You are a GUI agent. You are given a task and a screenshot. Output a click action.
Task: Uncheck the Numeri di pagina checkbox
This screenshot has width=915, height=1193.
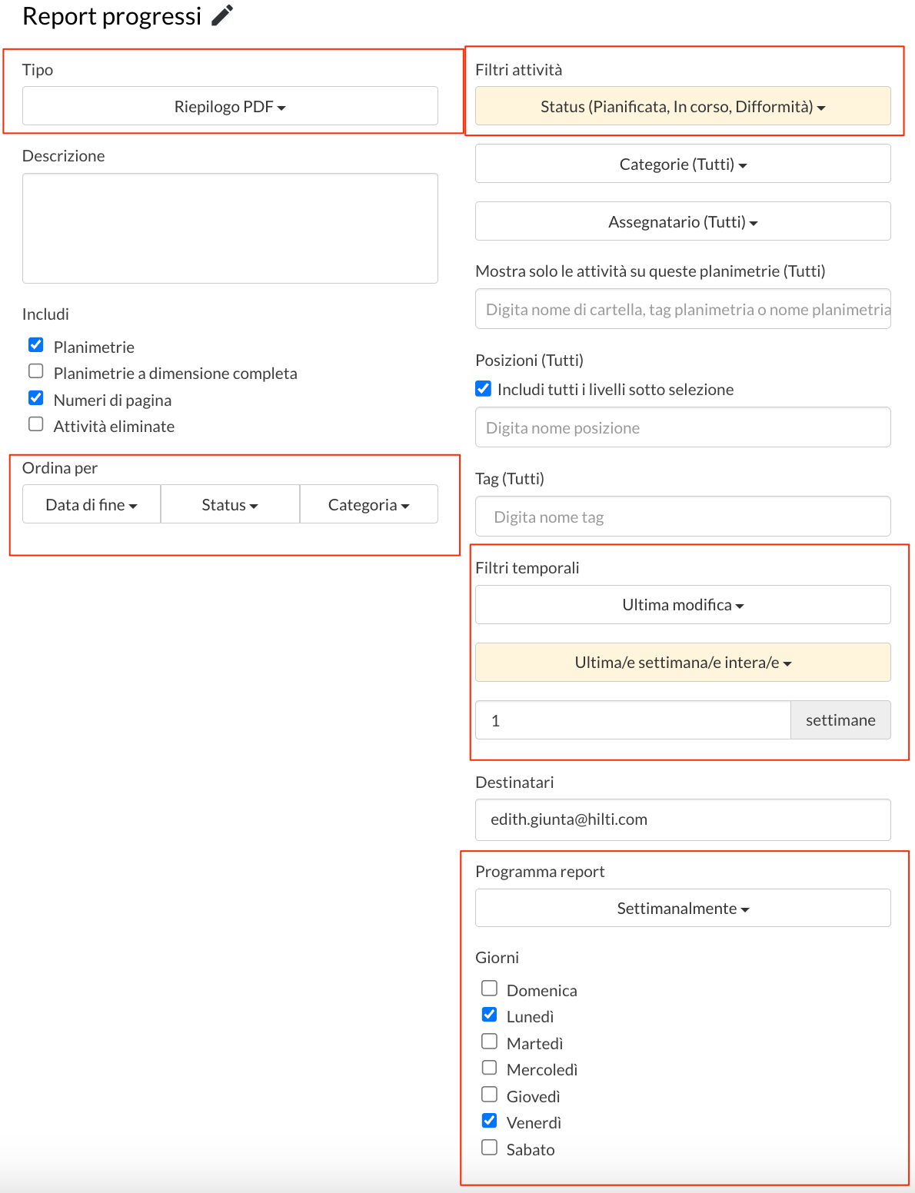[36, 397]
